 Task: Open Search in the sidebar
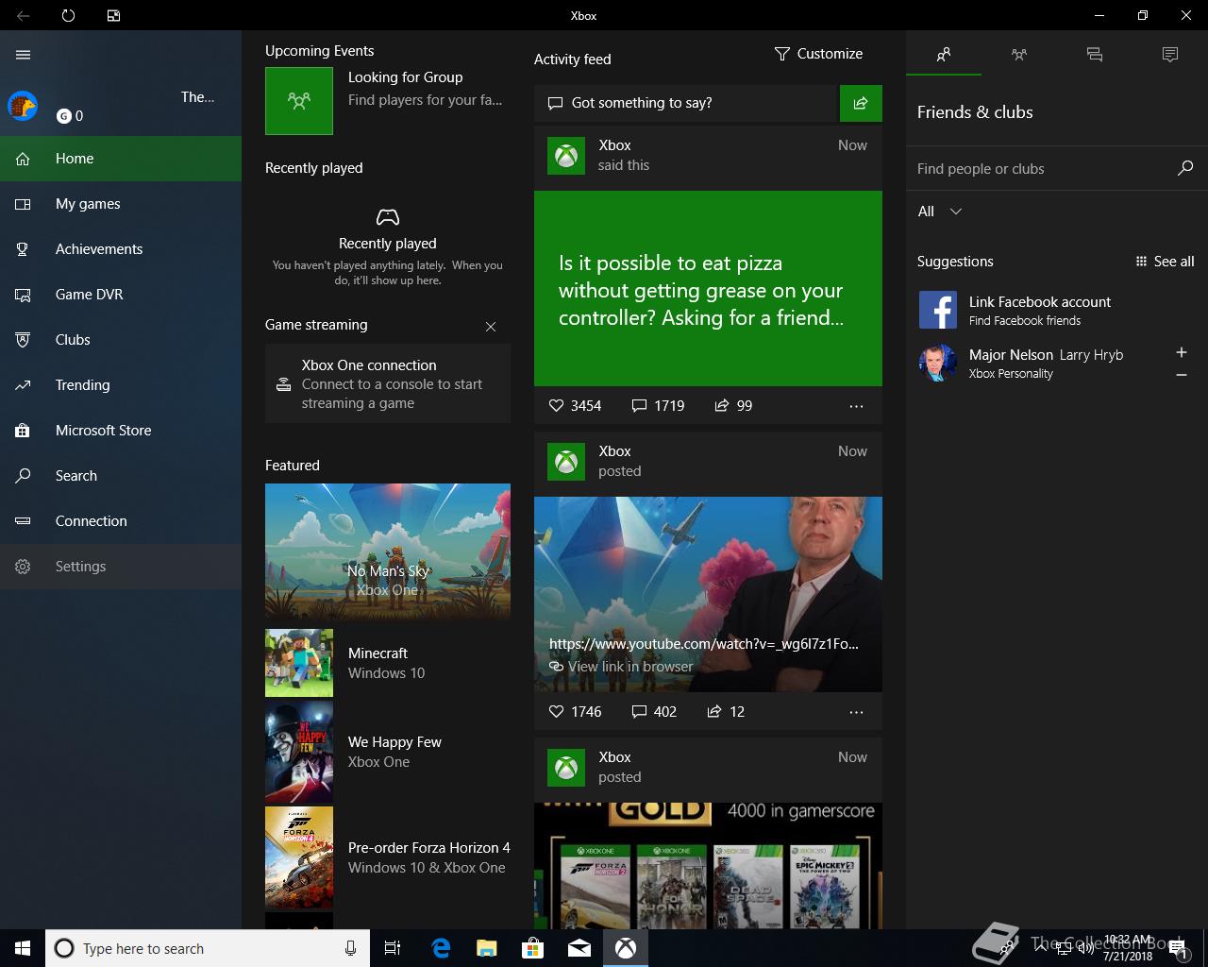coord(121,476)
